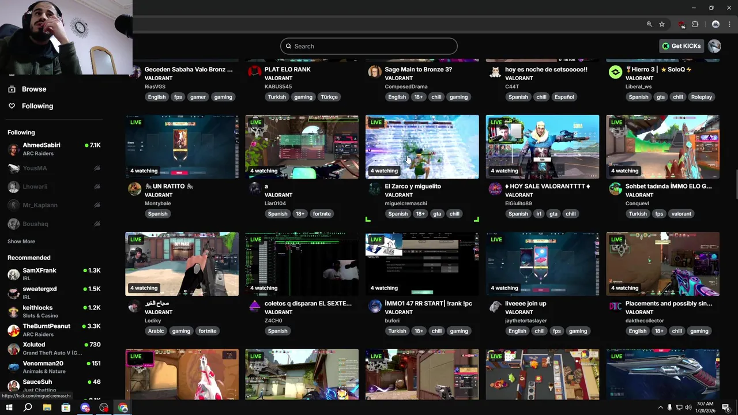Viewport: 738px width, 415px height.
Task: Open TheBurntPeanut's avatar in Recommended
Action: (13, 330)
